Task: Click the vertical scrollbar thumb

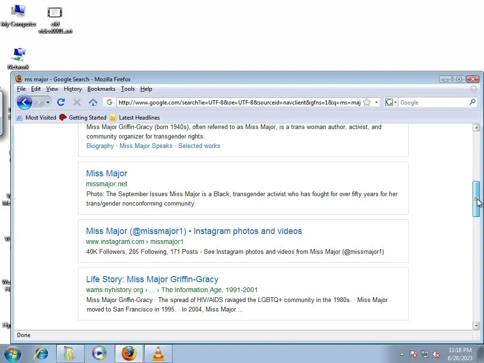Action: click(x=476, y=199)
